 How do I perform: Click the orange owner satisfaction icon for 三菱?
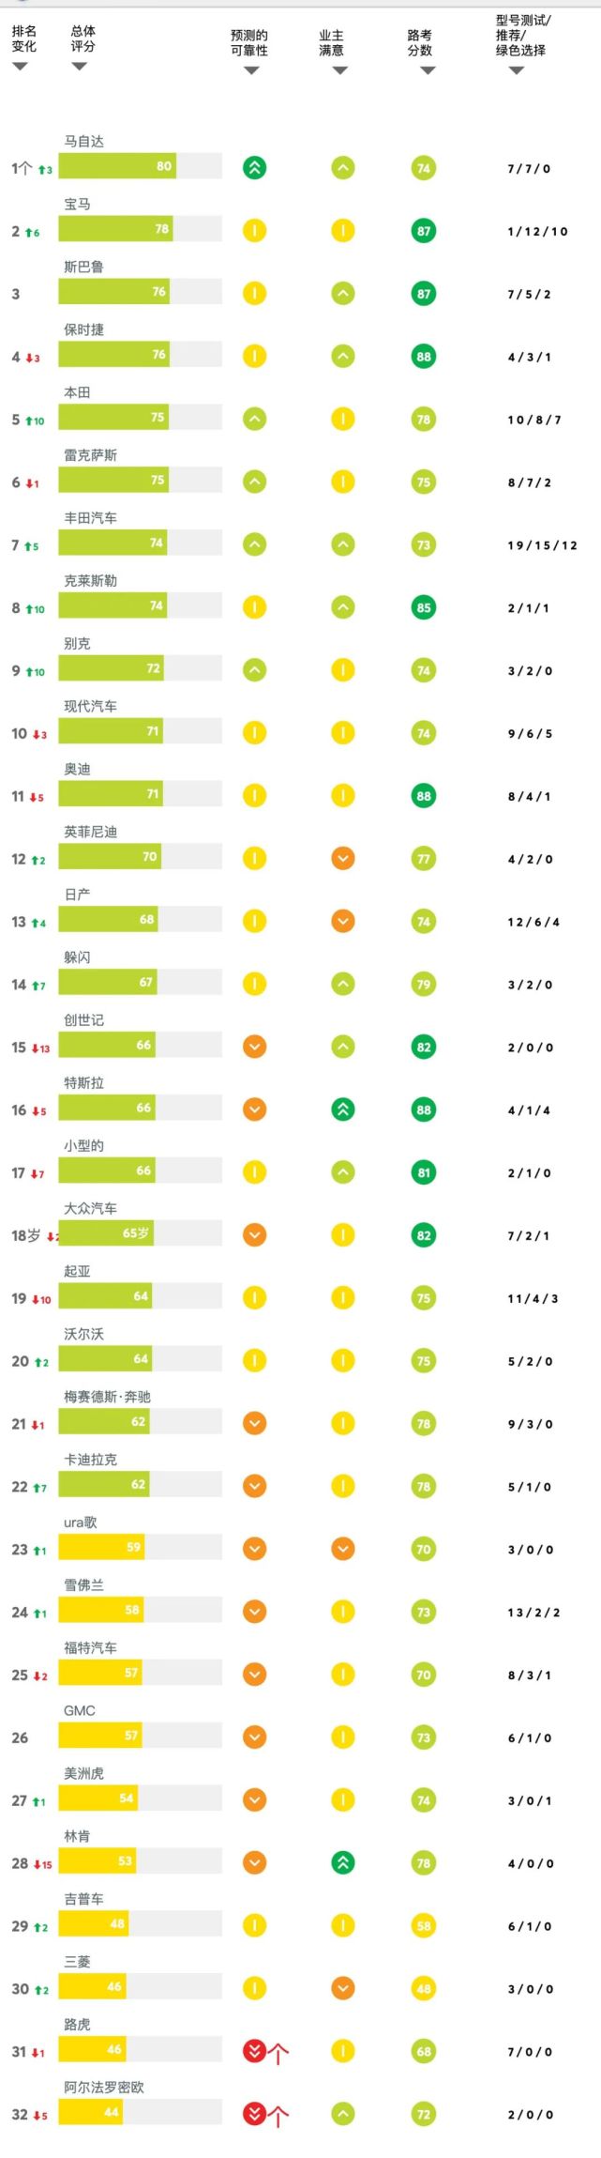[x=343, y=1988]
